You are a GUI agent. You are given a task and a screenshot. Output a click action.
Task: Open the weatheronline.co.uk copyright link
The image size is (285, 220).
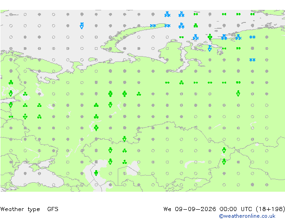point(247,216)
